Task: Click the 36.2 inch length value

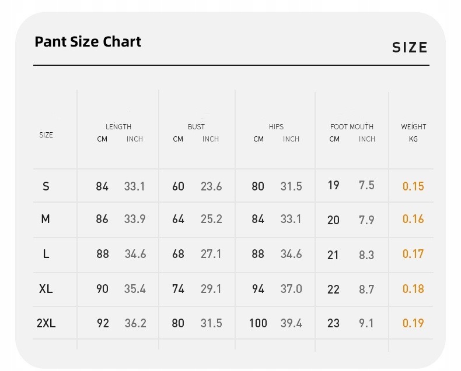Action: point(135,323)
